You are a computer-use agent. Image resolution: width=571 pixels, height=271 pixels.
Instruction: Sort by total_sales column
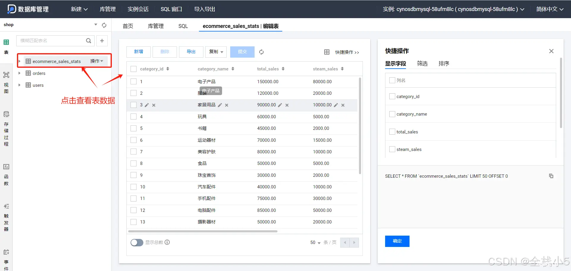(283, 69)
